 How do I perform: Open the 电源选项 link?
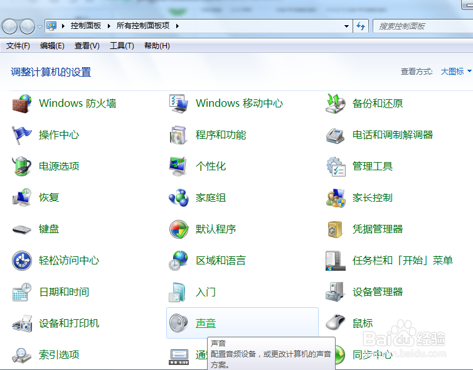pos(59,166)
